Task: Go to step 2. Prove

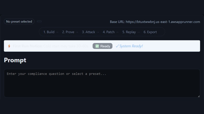Action: click(x=68, y=32)
